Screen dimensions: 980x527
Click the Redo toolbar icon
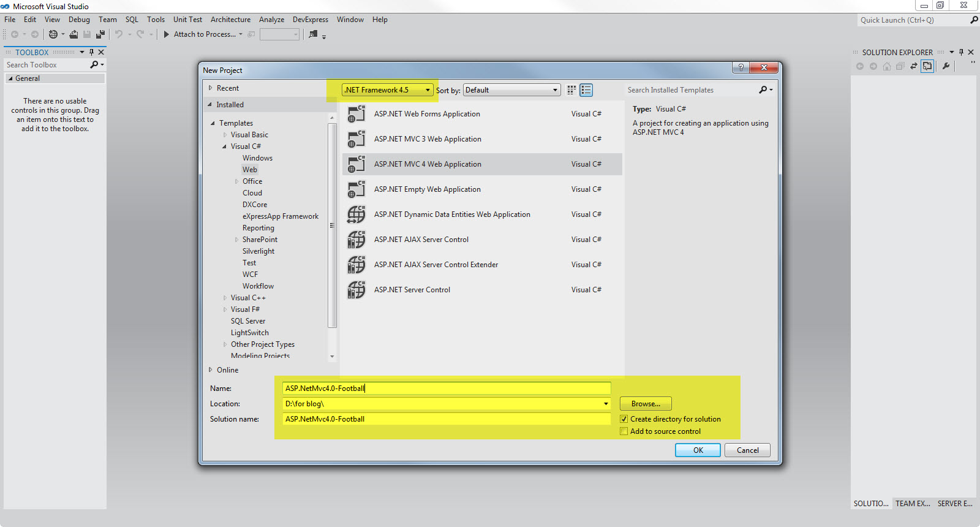click(140, 34)
